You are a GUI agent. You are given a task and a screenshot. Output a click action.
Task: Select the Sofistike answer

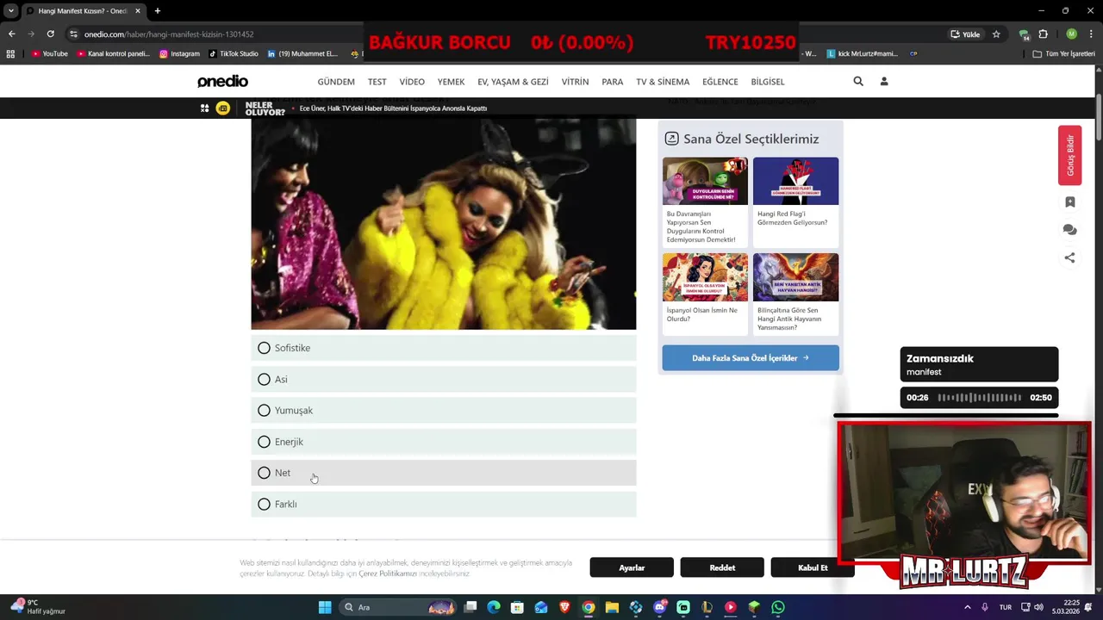[444, 348]
